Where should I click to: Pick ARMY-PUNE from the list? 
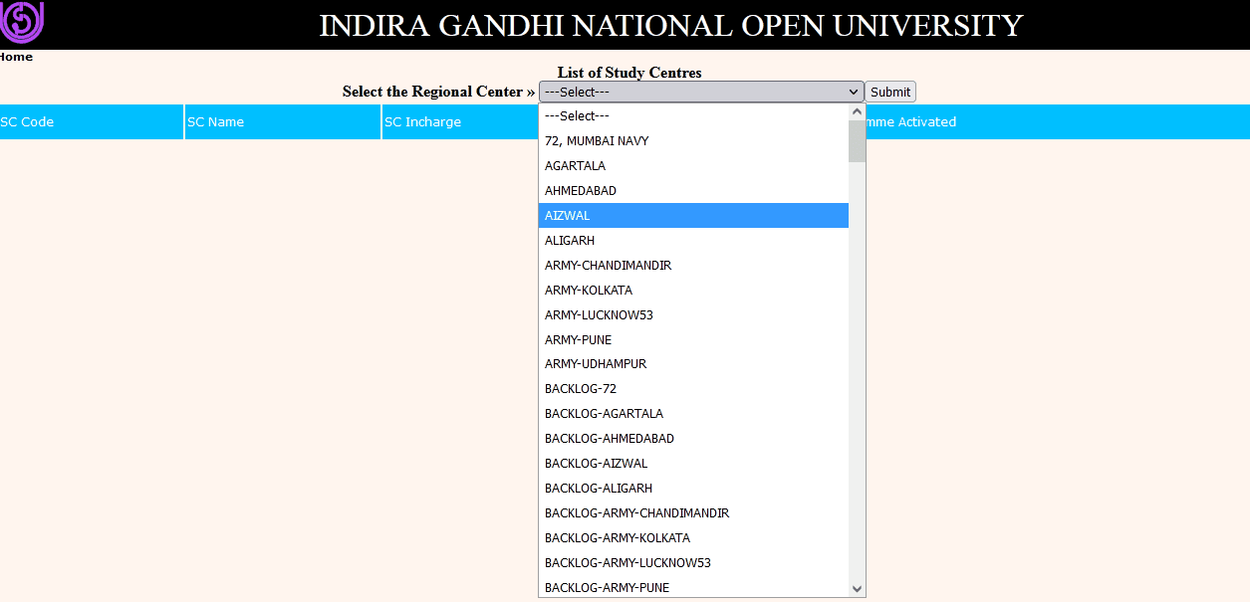coord(694,339)
